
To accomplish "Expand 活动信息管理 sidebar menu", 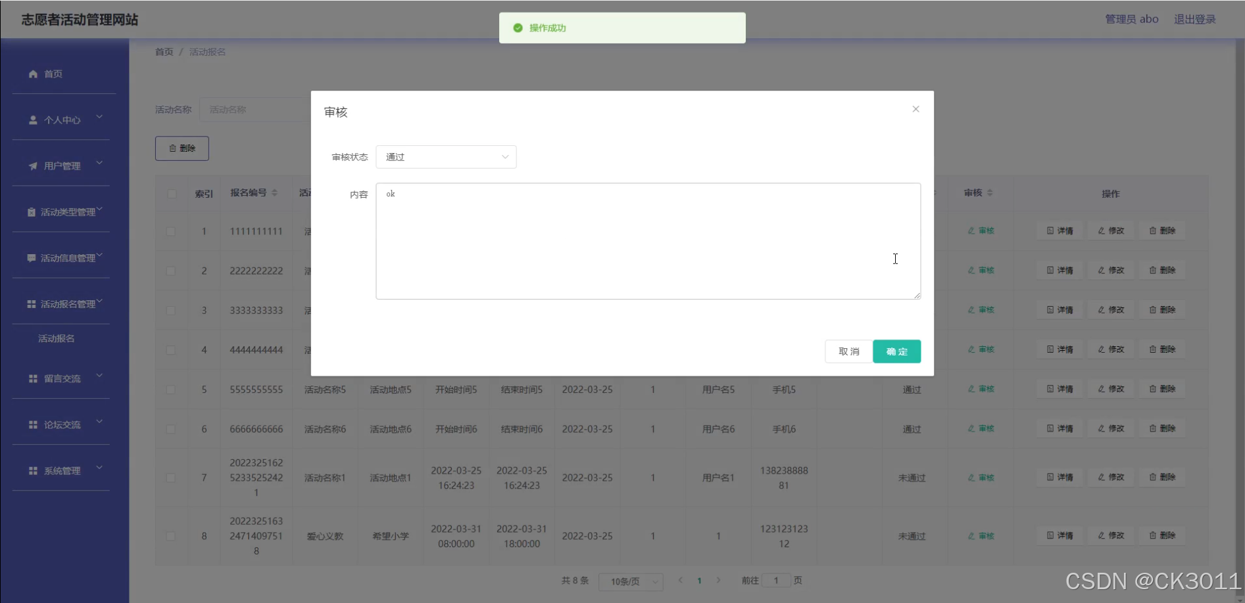I will pos(64,258).
